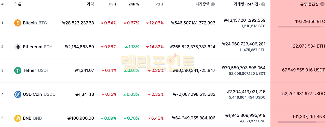The height and width of the screenshot is (127, 326).
Task: Click BNB's 24h volume ₩1,943,809,995,919 link
Action: click(x=245, y=115)
